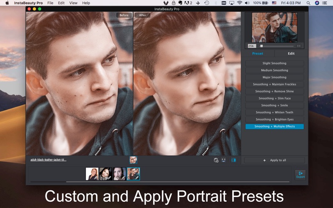This screenshot has height=208, width=333.
Task: Click the navigator preview thumbnail
Action: tap(274, 27)
